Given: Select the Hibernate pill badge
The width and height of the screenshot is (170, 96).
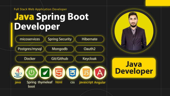Looking at the screenshot, I should pyautogui.click(x=89, y=39).
